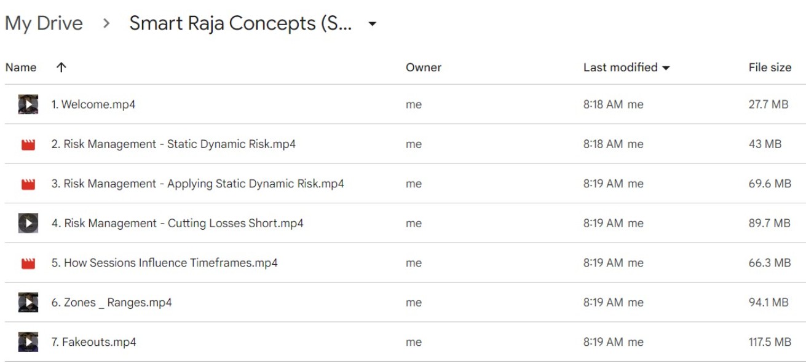Go back to My Drive breadcrumb
The image size is (806, 363).
(44, 23)
